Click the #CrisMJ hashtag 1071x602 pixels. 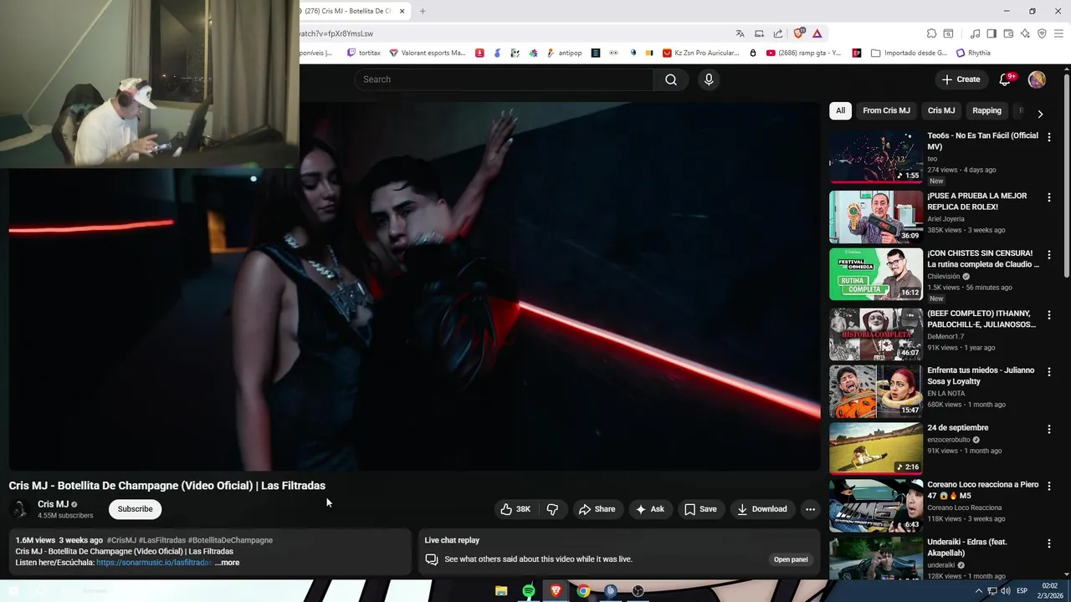point(121,540)
